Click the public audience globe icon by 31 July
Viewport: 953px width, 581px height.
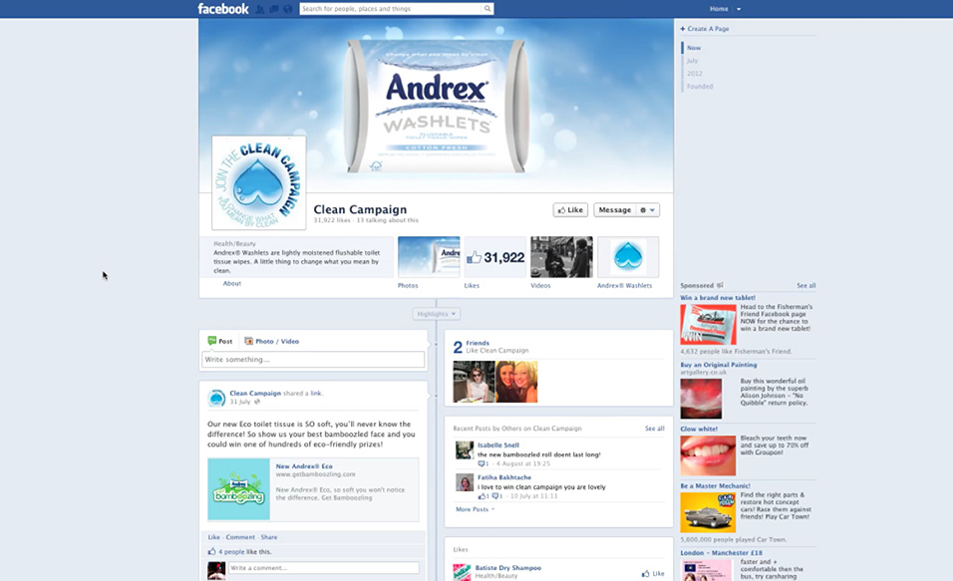[257, 402]
